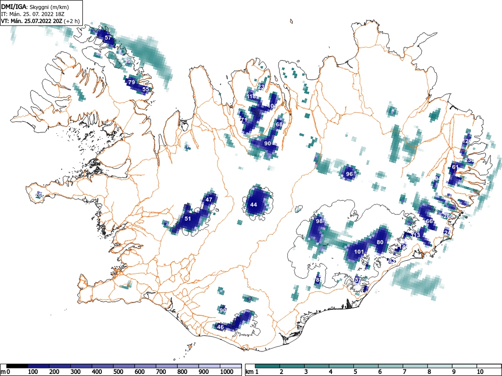
Task: Click the 'IT: Mán. 25. 07. 2022 18Z' line
Action: pos(32,14)
